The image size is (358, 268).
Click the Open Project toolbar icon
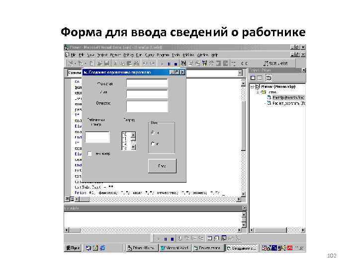pos(99,64)
